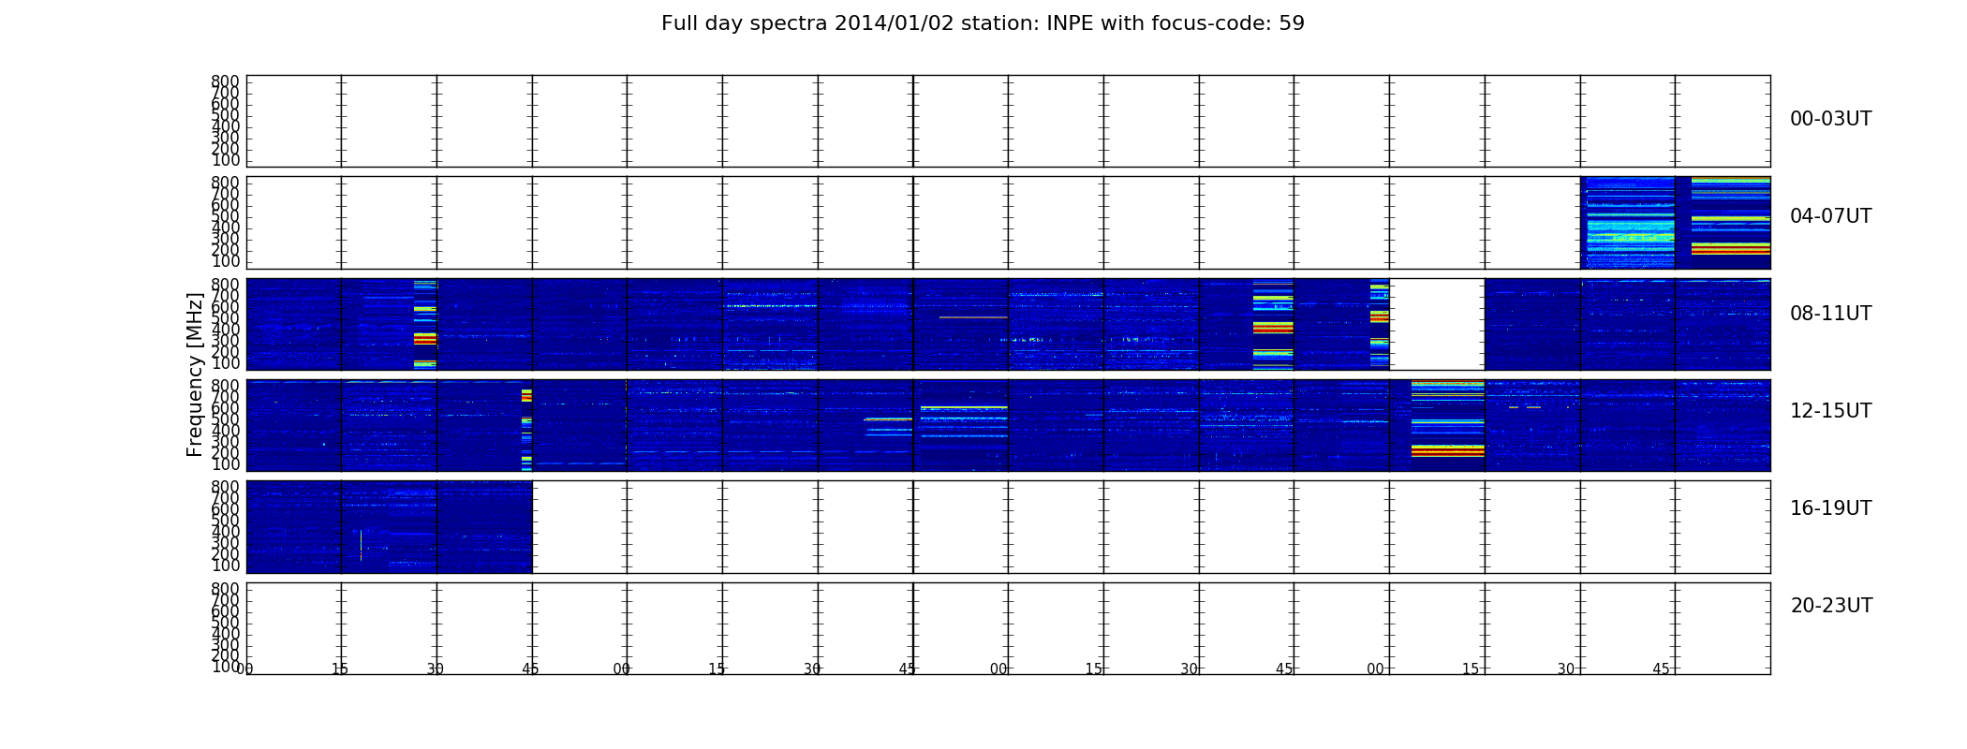Click the '800' tick label of the 00-03UT row
The height and width of the screenshot is (749, 1967).
[226, 81]
